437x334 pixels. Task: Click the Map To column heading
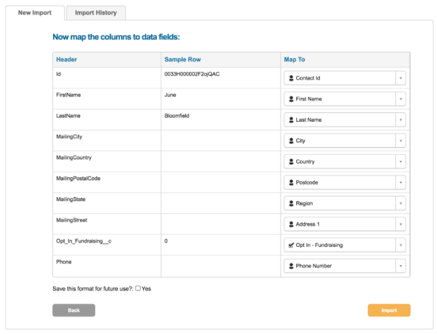tap(294, 59)
